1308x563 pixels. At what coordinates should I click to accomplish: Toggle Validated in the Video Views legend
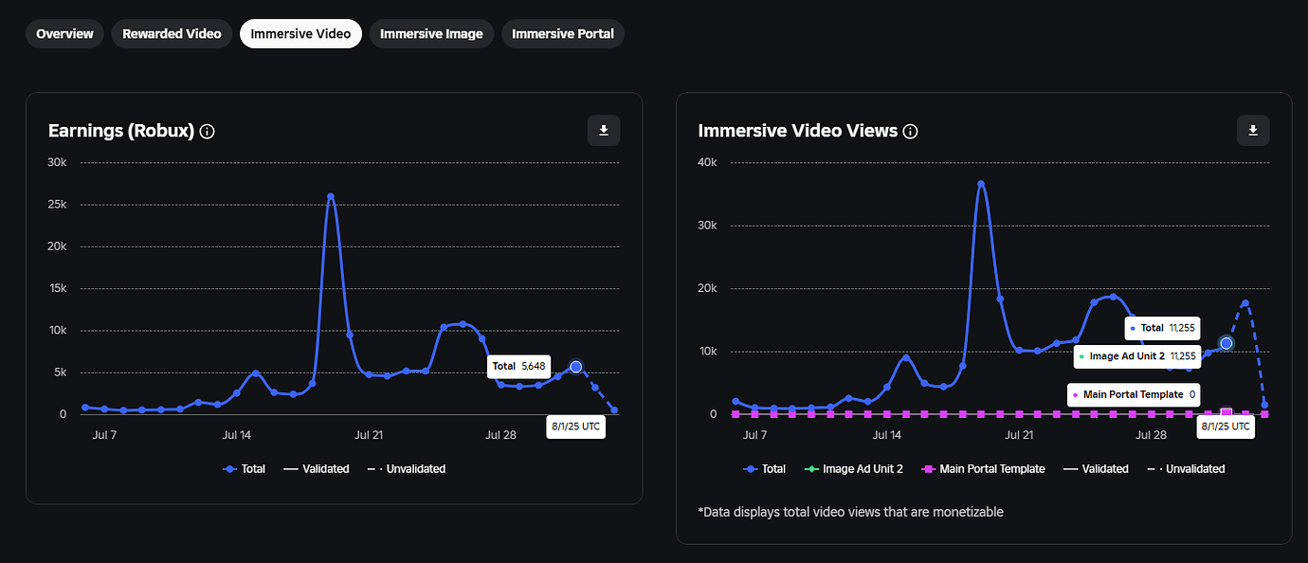[x=1096, y=469]
